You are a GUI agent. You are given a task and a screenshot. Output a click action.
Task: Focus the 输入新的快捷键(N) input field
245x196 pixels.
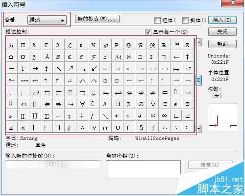(x=53, y=165)
